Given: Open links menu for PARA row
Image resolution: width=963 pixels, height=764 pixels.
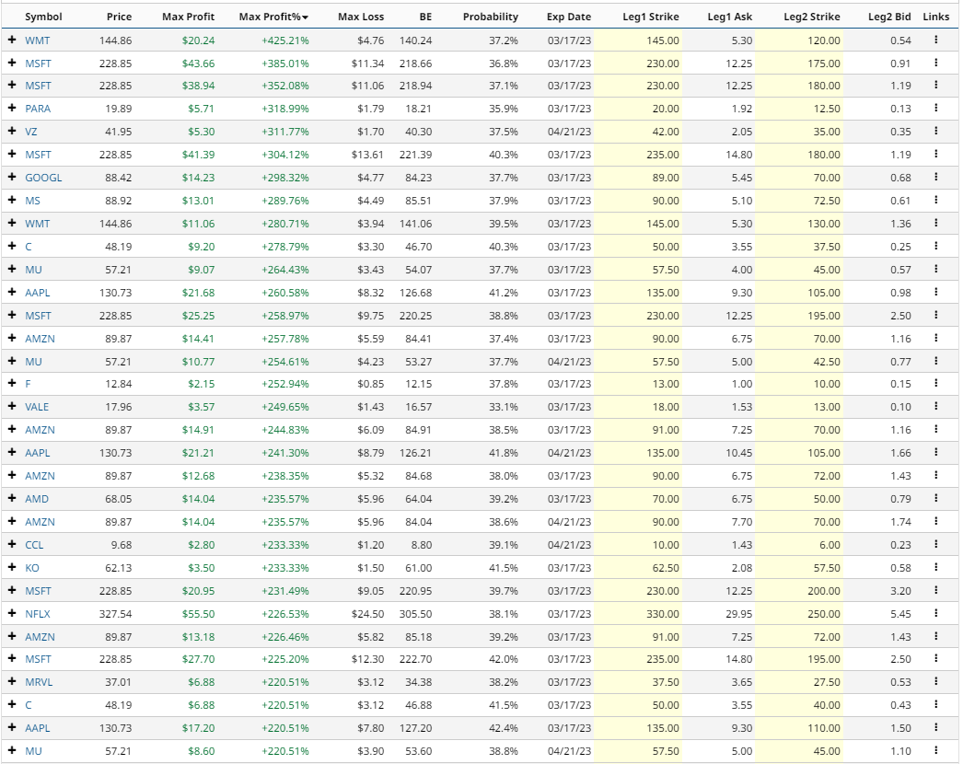Looking at the screenshot, I should point(936,108).
